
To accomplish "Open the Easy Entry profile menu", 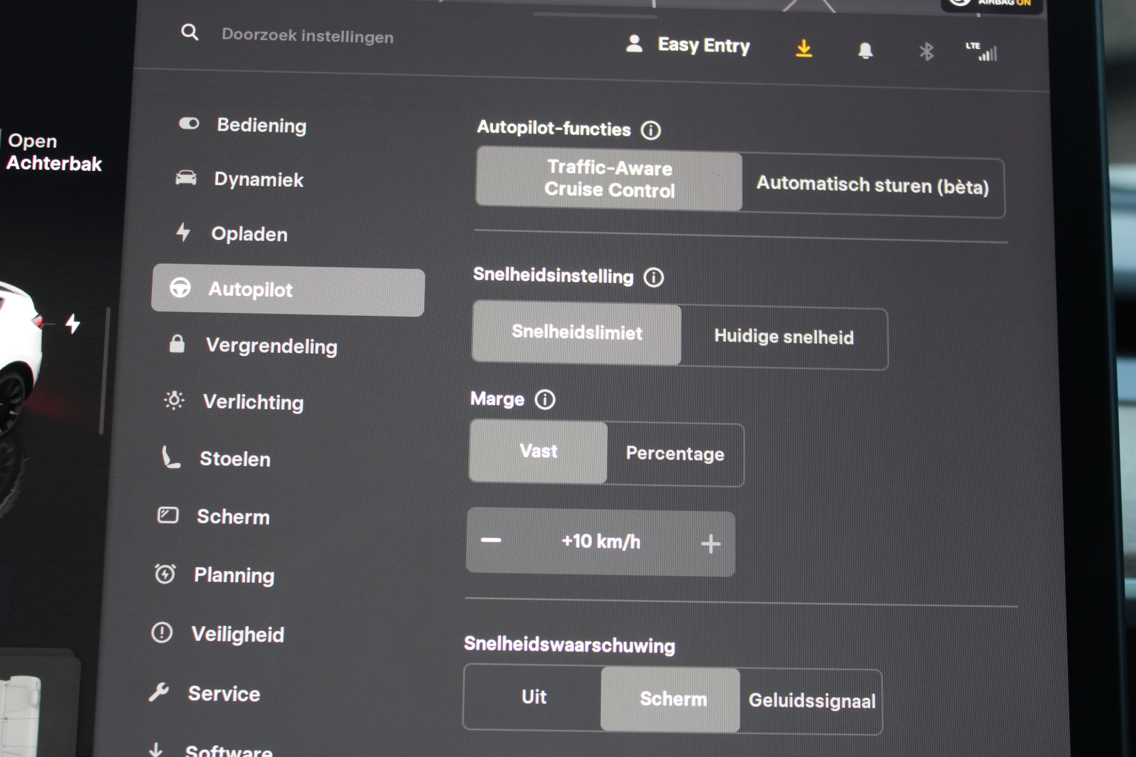I will (688, 46).
